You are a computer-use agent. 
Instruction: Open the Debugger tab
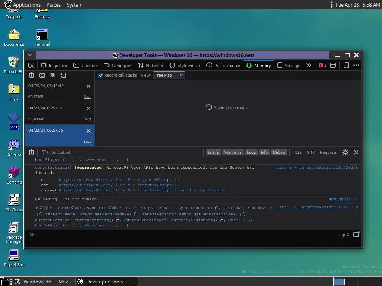pos(118,66)
